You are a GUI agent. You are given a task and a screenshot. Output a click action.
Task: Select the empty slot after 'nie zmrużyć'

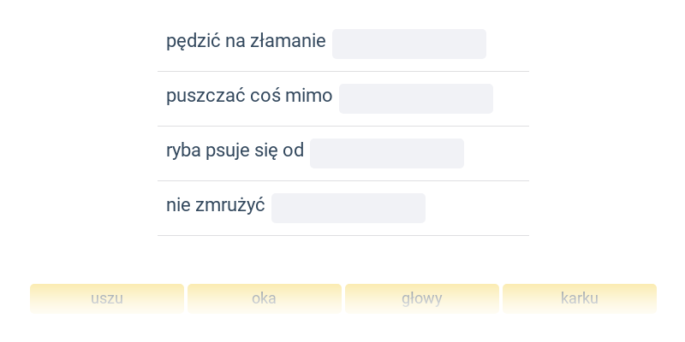pyautogui.click(x=348, y=208)
